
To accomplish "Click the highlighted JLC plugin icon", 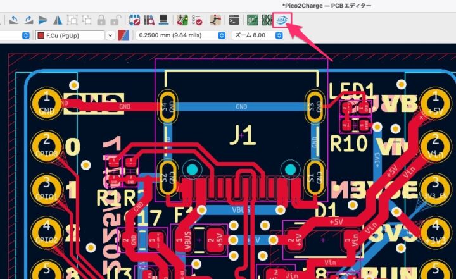I will pos(281,20).
